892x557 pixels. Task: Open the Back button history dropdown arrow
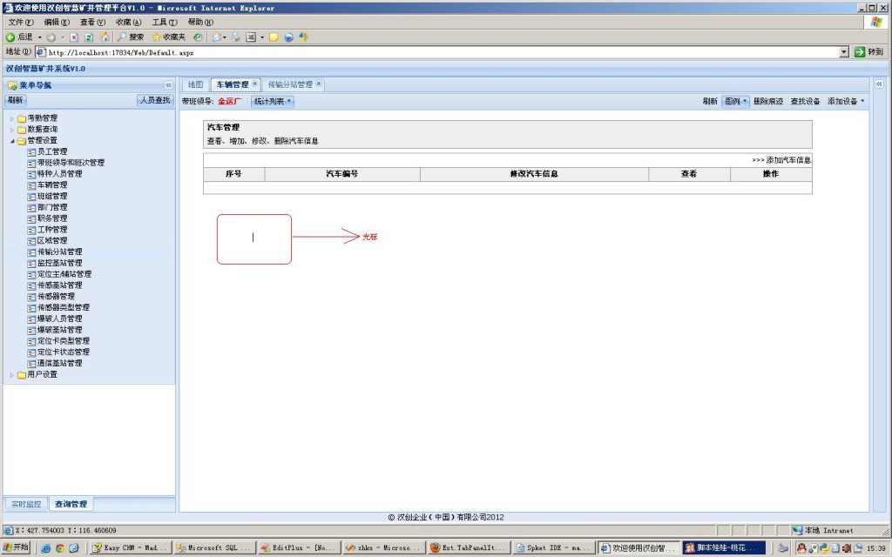[40, 37]
